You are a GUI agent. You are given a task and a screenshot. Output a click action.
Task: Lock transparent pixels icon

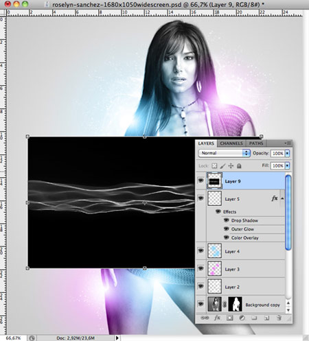click(x=214, y=165)
